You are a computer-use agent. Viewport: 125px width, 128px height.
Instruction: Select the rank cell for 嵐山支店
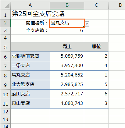point(96,94)
